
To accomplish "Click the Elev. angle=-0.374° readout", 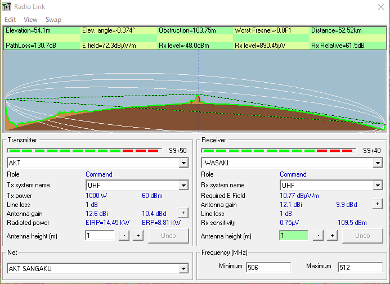I will point(109,30).
